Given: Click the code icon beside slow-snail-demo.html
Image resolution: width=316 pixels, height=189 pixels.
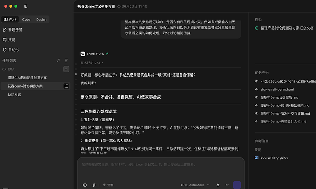Looking at the screenshot, I should coord(256,89).
